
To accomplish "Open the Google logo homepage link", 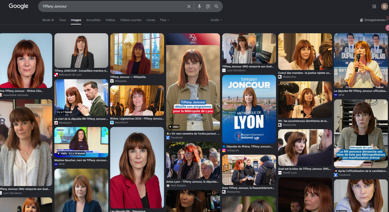I will (19, 6).
